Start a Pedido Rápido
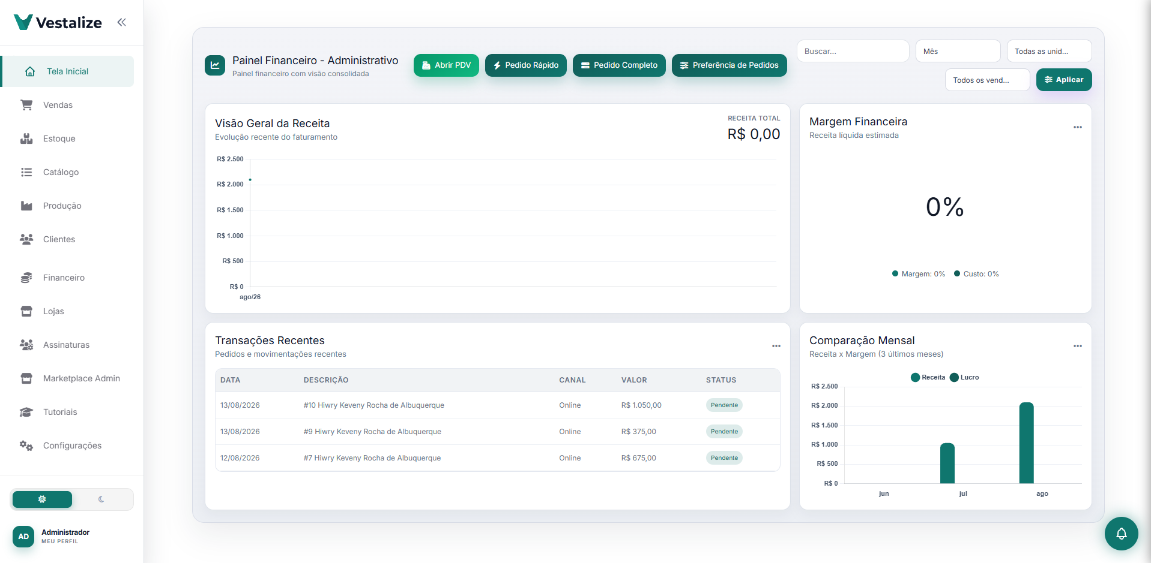The image size is (1151, 563). (526, 65)
